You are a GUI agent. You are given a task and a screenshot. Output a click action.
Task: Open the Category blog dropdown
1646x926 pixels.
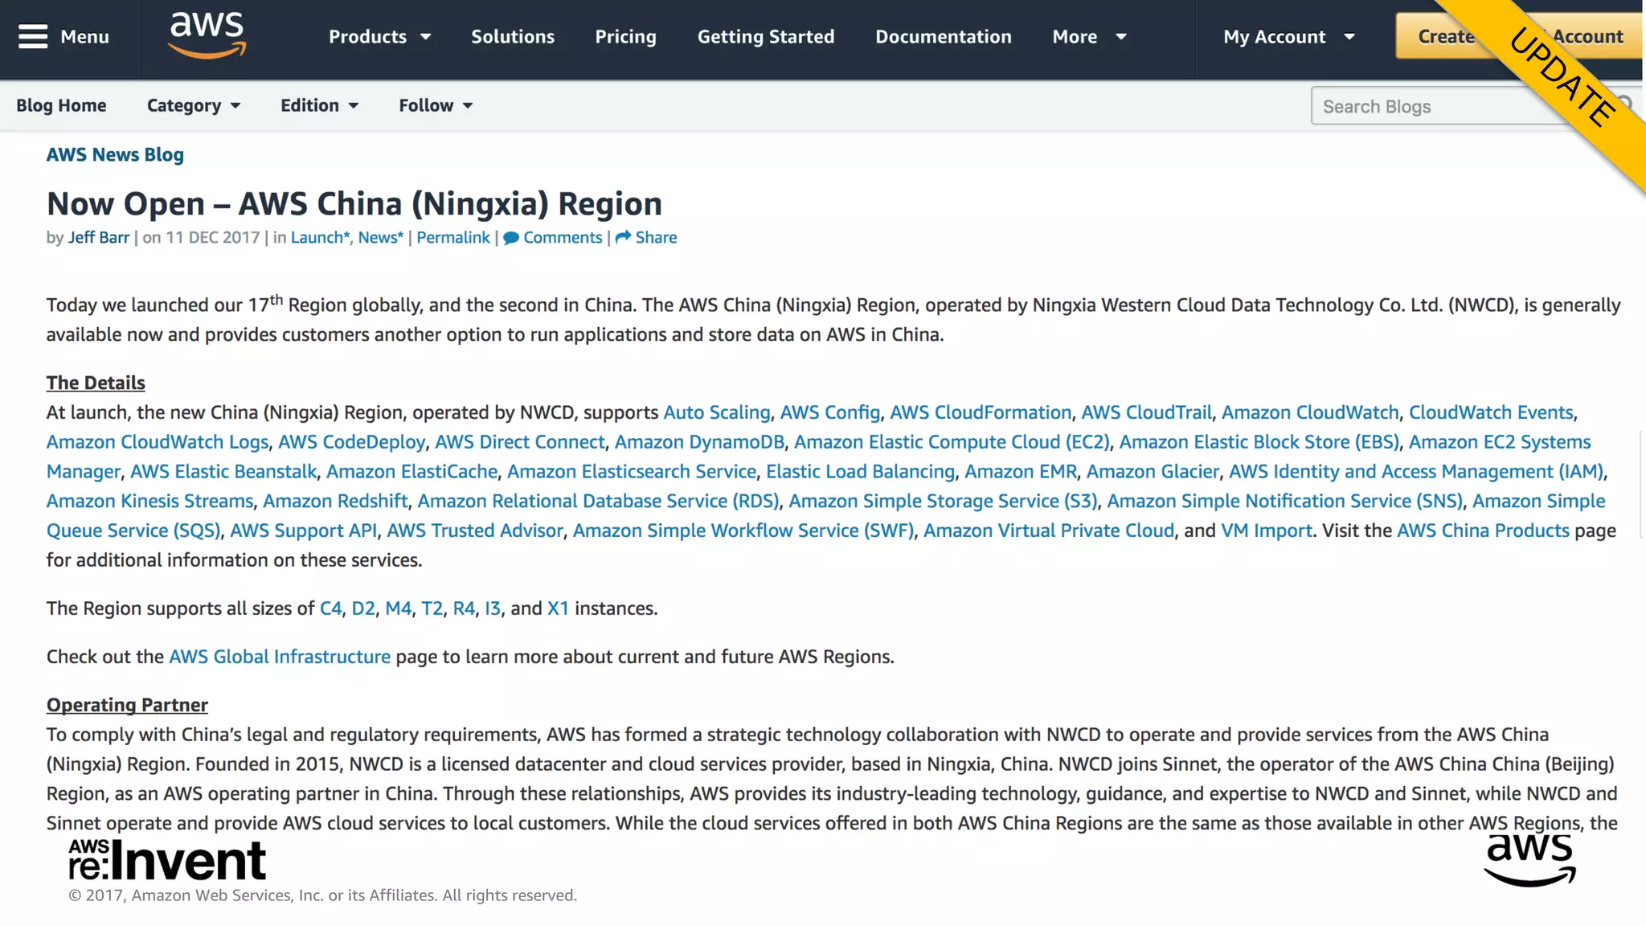[x=193, y=106]
